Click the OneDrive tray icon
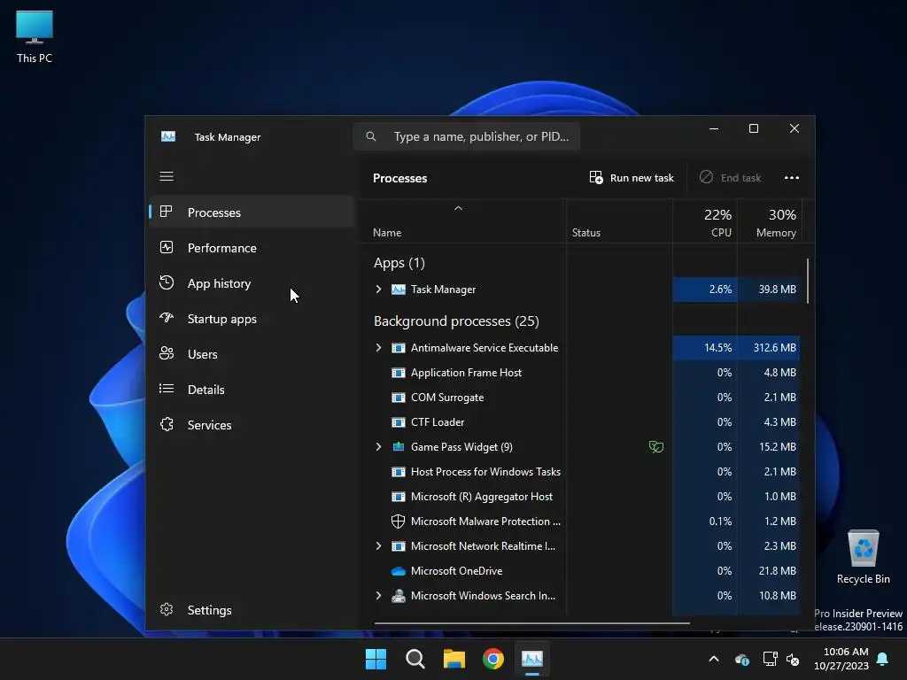This screenshot has width=907, height=680. (x=742, y=659)
